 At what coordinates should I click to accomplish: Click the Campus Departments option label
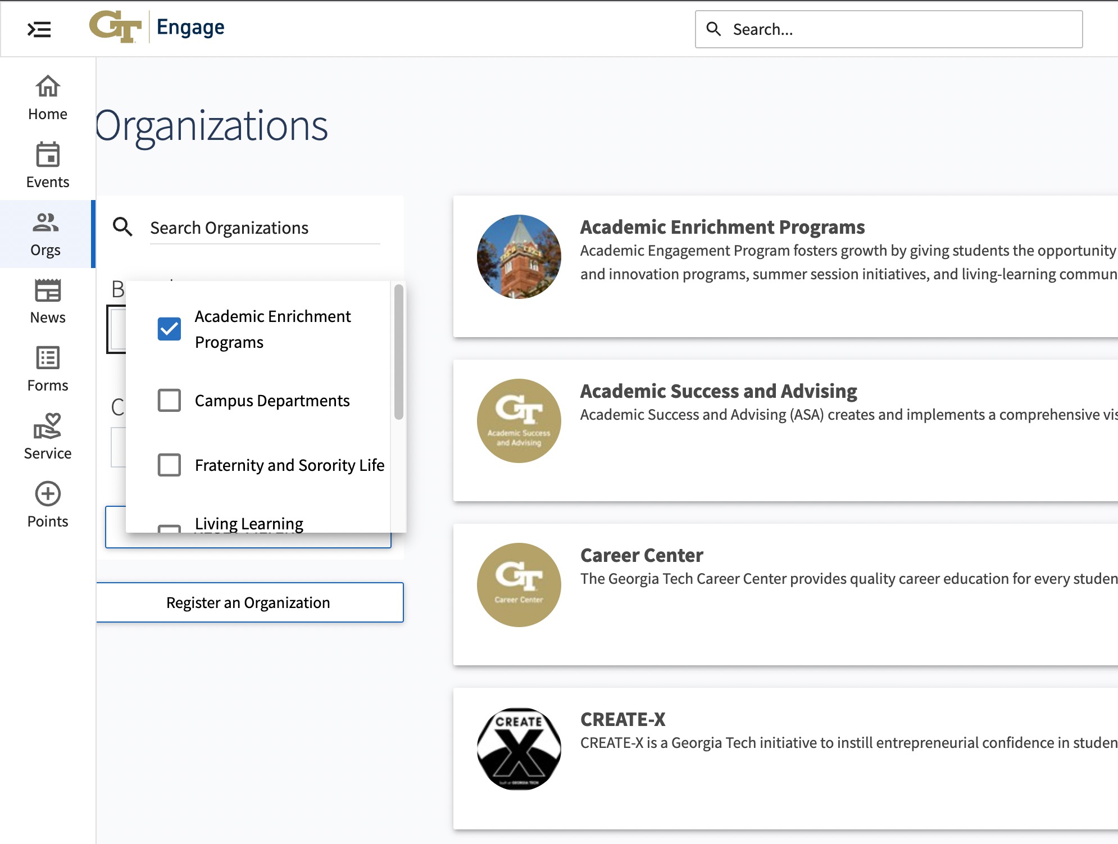(272, 401)
